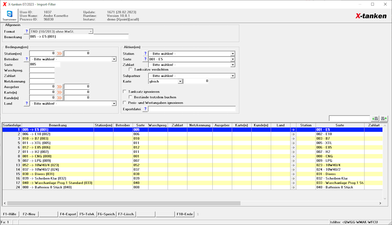
Task: Sort by the Sortierfolge column header
Action: (12, 125)
